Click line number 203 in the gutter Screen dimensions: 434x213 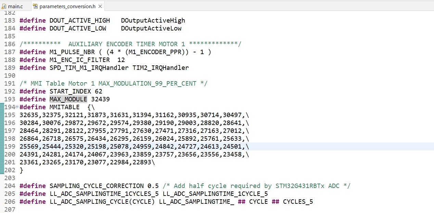10,178
